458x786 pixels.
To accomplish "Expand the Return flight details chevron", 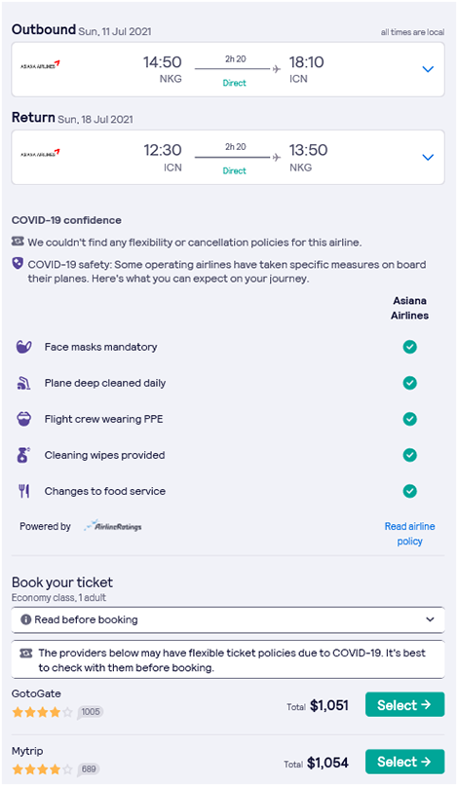I will 428,158.
